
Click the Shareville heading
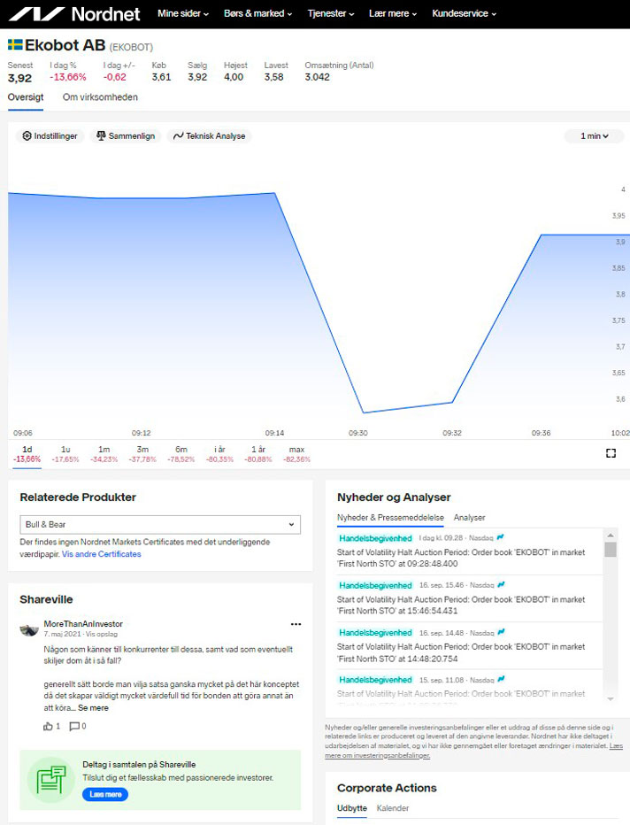pos(46,599)
